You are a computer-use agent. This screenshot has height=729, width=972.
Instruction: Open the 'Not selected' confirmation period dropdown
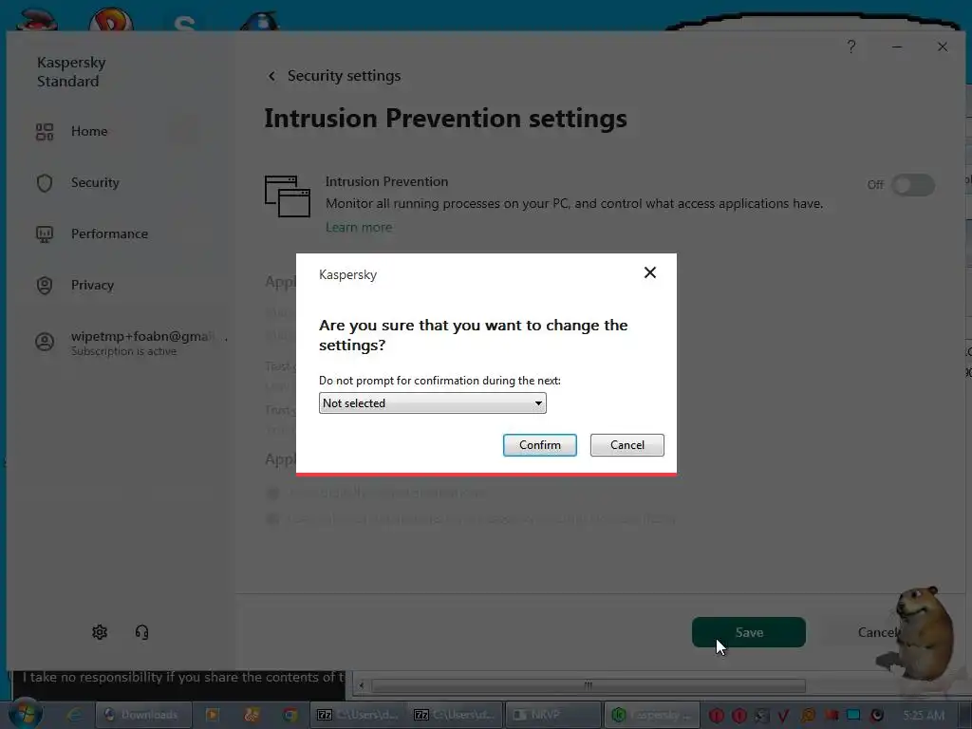coord(432,402)
